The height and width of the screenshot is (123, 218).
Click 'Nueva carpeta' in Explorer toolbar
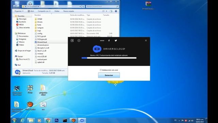(69, 11)
